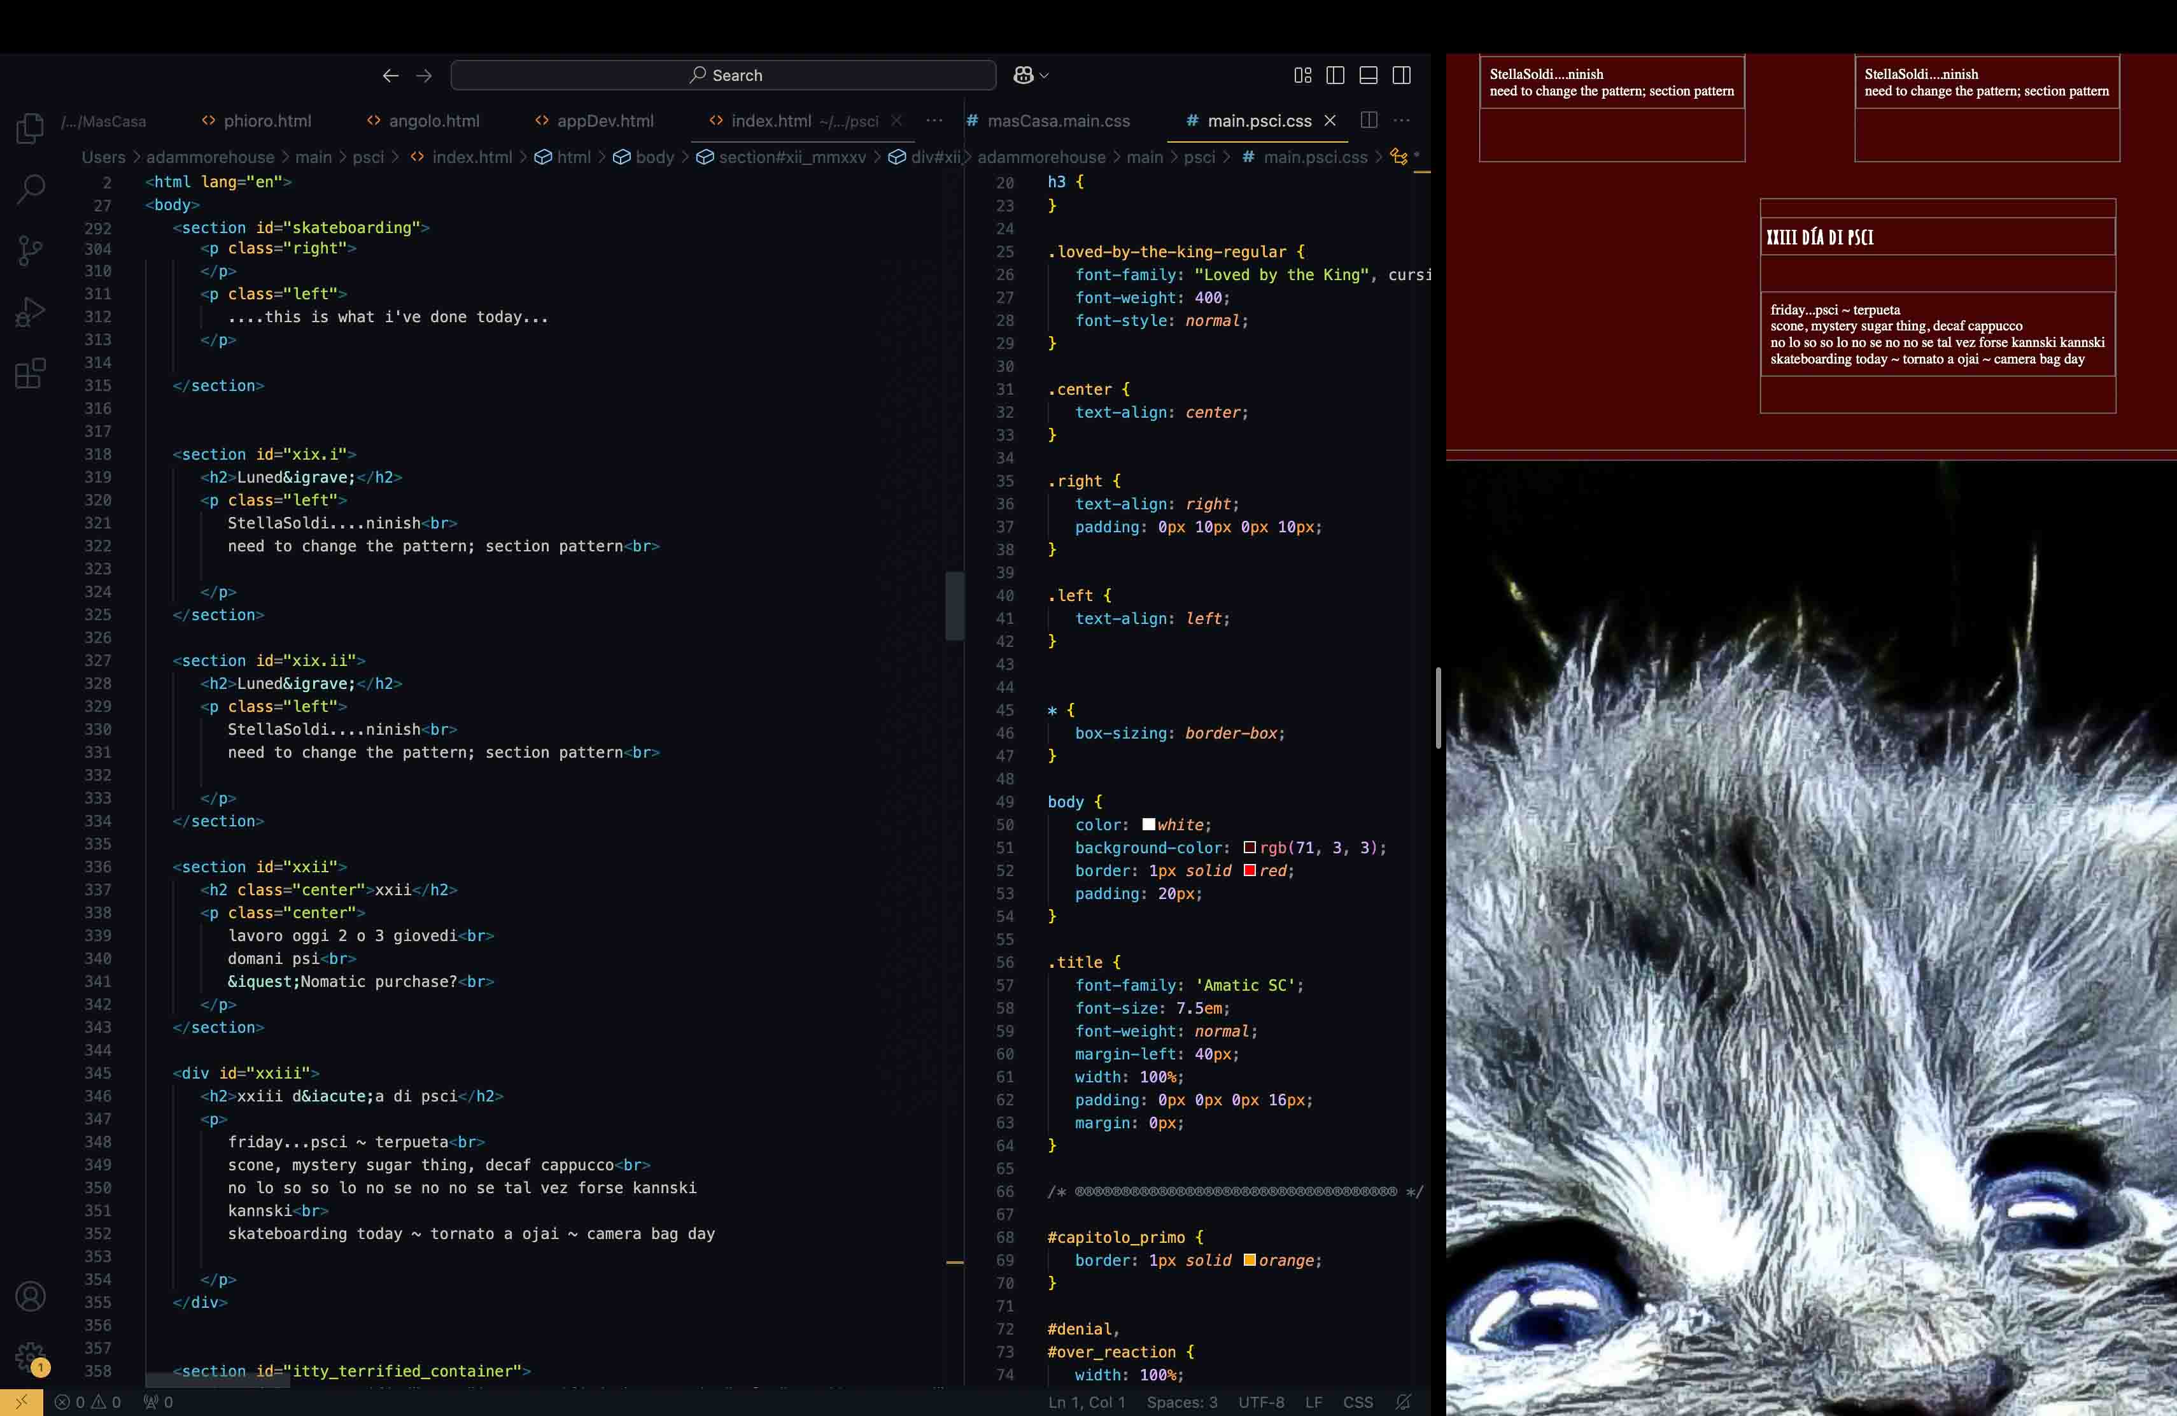
Task: Open the browser preview dropdown beside search
Action: point(1030,75)
